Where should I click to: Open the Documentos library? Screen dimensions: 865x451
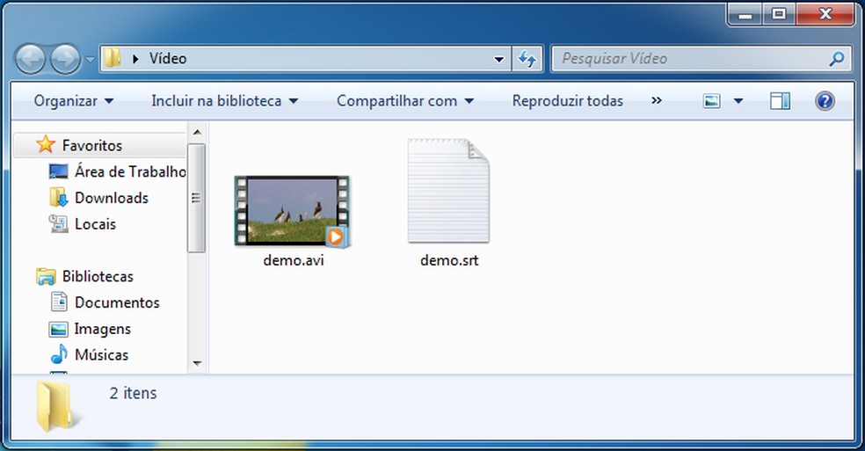click(117, 302)
